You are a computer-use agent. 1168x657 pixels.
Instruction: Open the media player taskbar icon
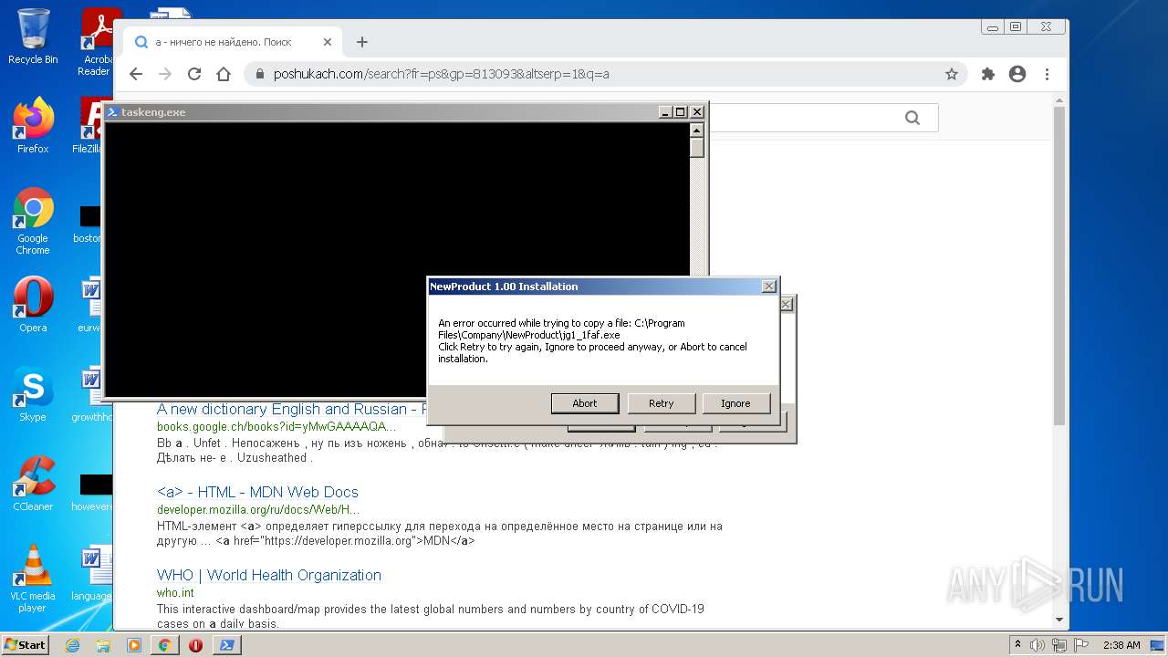coord(134,645)
